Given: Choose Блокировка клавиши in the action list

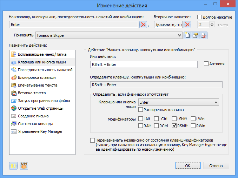Looking at the screenshot, I should tap(42, 77).
